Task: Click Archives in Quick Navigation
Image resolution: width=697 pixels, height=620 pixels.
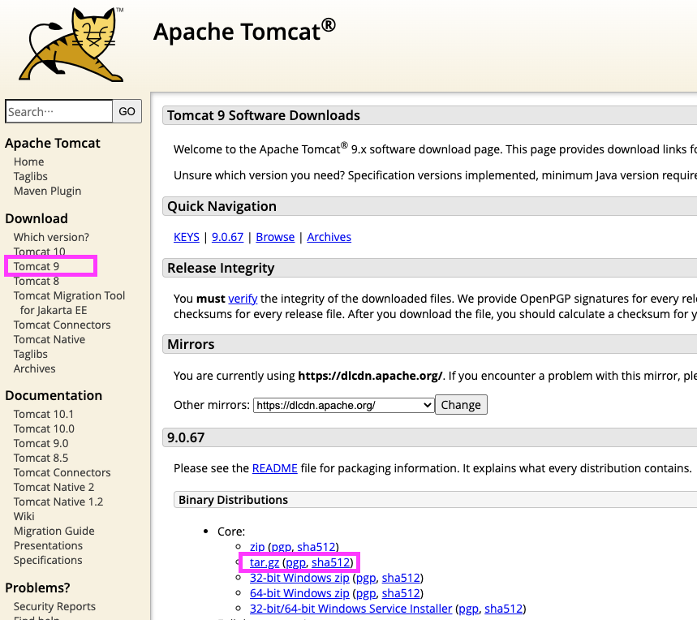Action: coord(329,237)
